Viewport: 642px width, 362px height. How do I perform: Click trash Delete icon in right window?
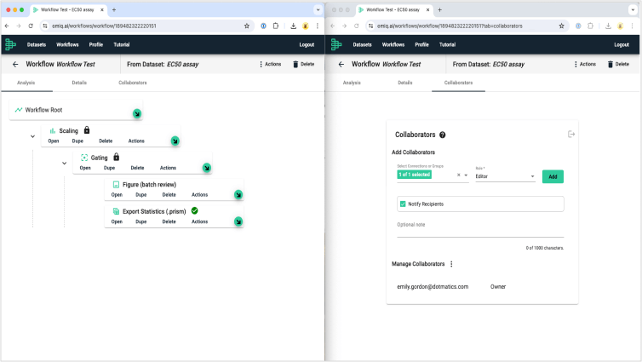[x=610, y=64]
